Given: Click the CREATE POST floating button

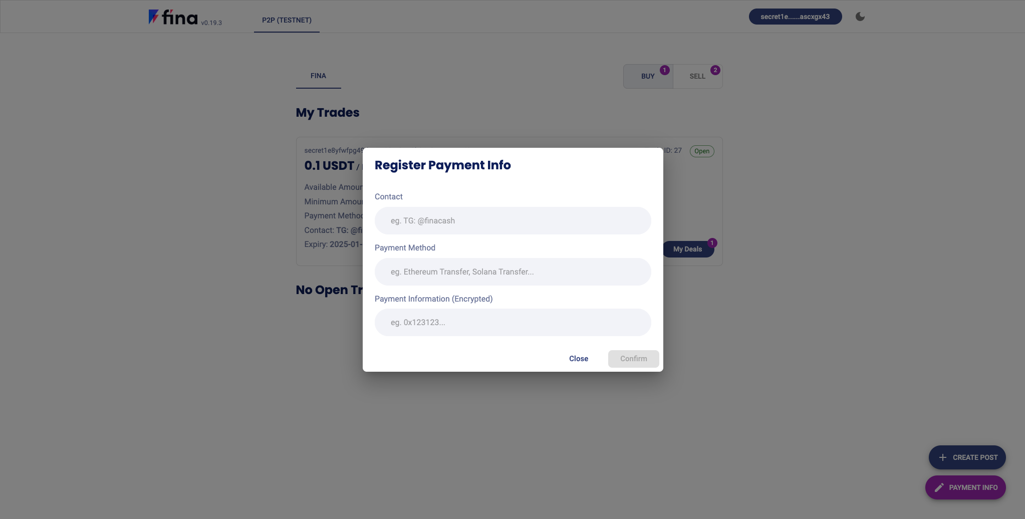Looking at the screenshot, I should tap(967, 457).
